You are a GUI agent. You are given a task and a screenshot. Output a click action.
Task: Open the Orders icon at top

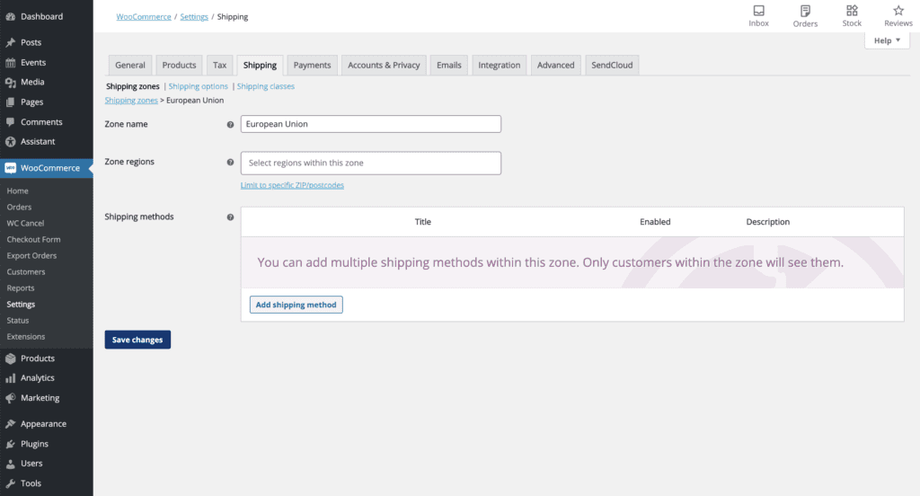[x=805, y=11]
